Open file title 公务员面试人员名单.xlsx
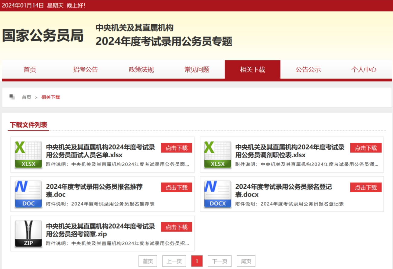The image size is (393, 269). coord(100,151)
